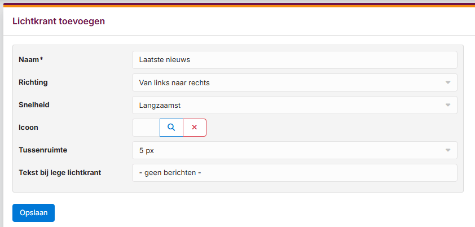Click the magnifier icon to browse icons

coord(171,128)
